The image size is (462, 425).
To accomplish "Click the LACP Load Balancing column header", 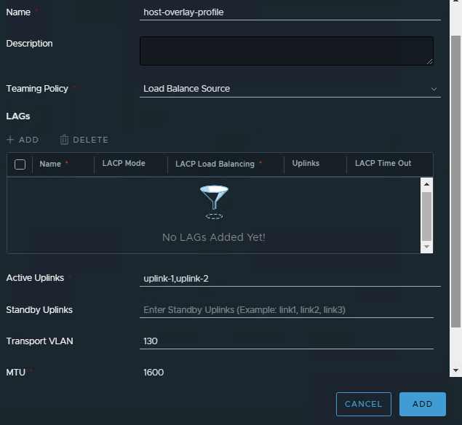I will point(215,164).
